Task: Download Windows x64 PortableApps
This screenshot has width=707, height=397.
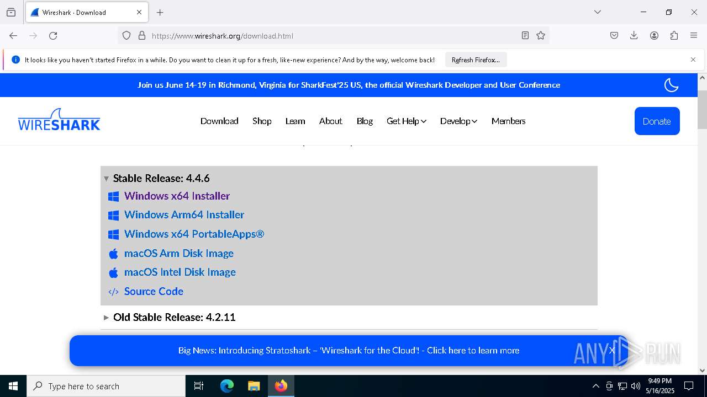Action: click(194, 234)
